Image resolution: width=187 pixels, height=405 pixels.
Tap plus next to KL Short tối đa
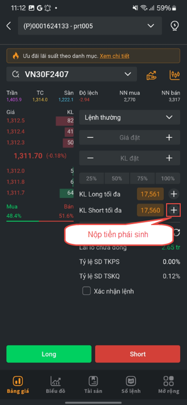tap(174, 210)
